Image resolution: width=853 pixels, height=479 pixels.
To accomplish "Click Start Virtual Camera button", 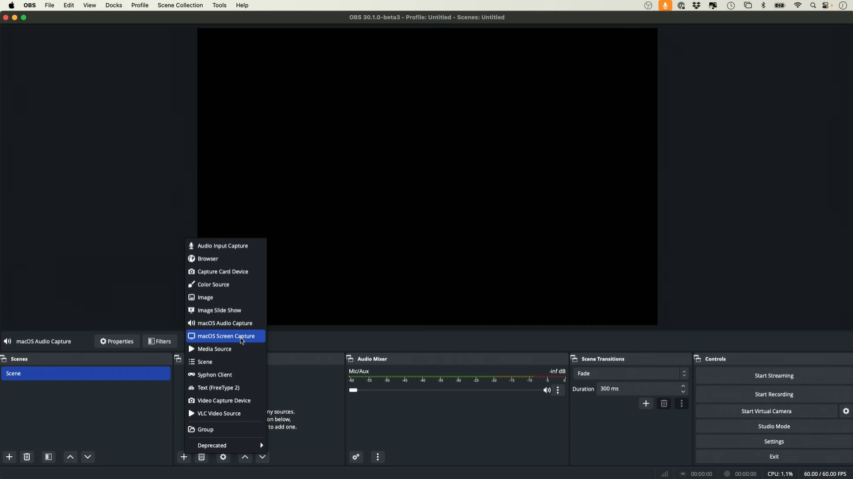I will click(766, 411).
